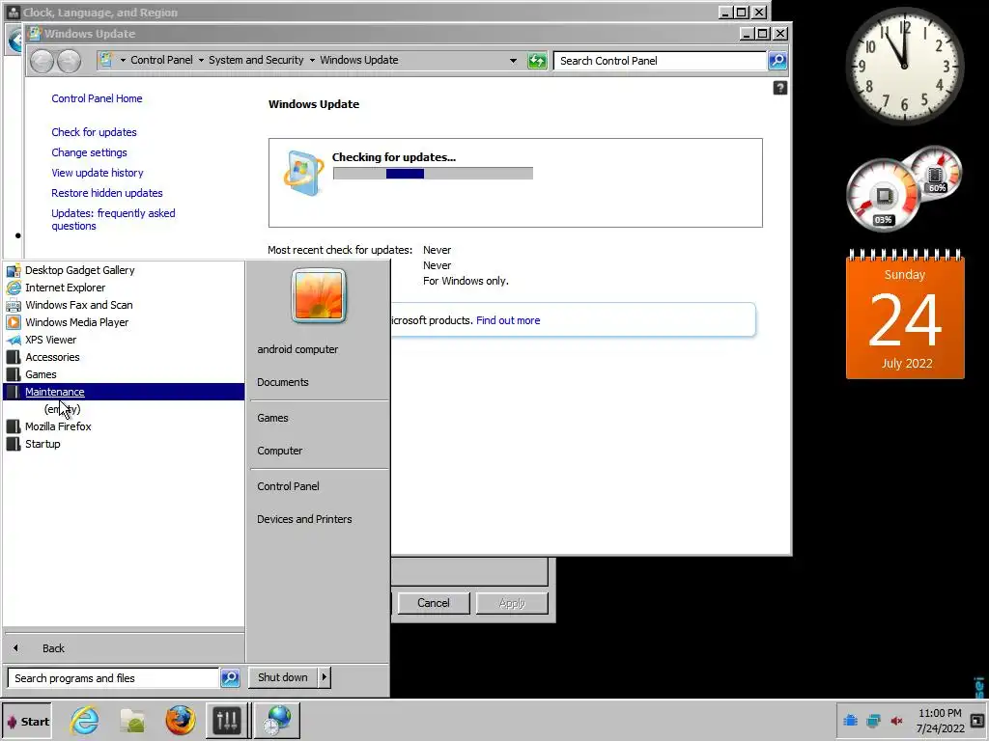Open dropdown arrow after System and Security
Image resolution: width=989 pixels, height=741 pixels.
[312, 61]
